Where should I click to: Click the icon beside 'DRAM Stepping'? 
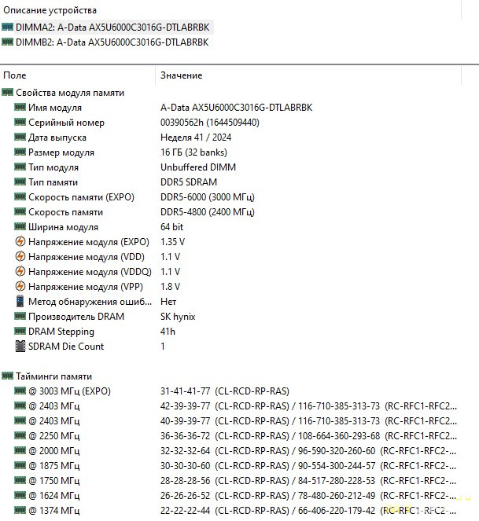click(20, 331)
